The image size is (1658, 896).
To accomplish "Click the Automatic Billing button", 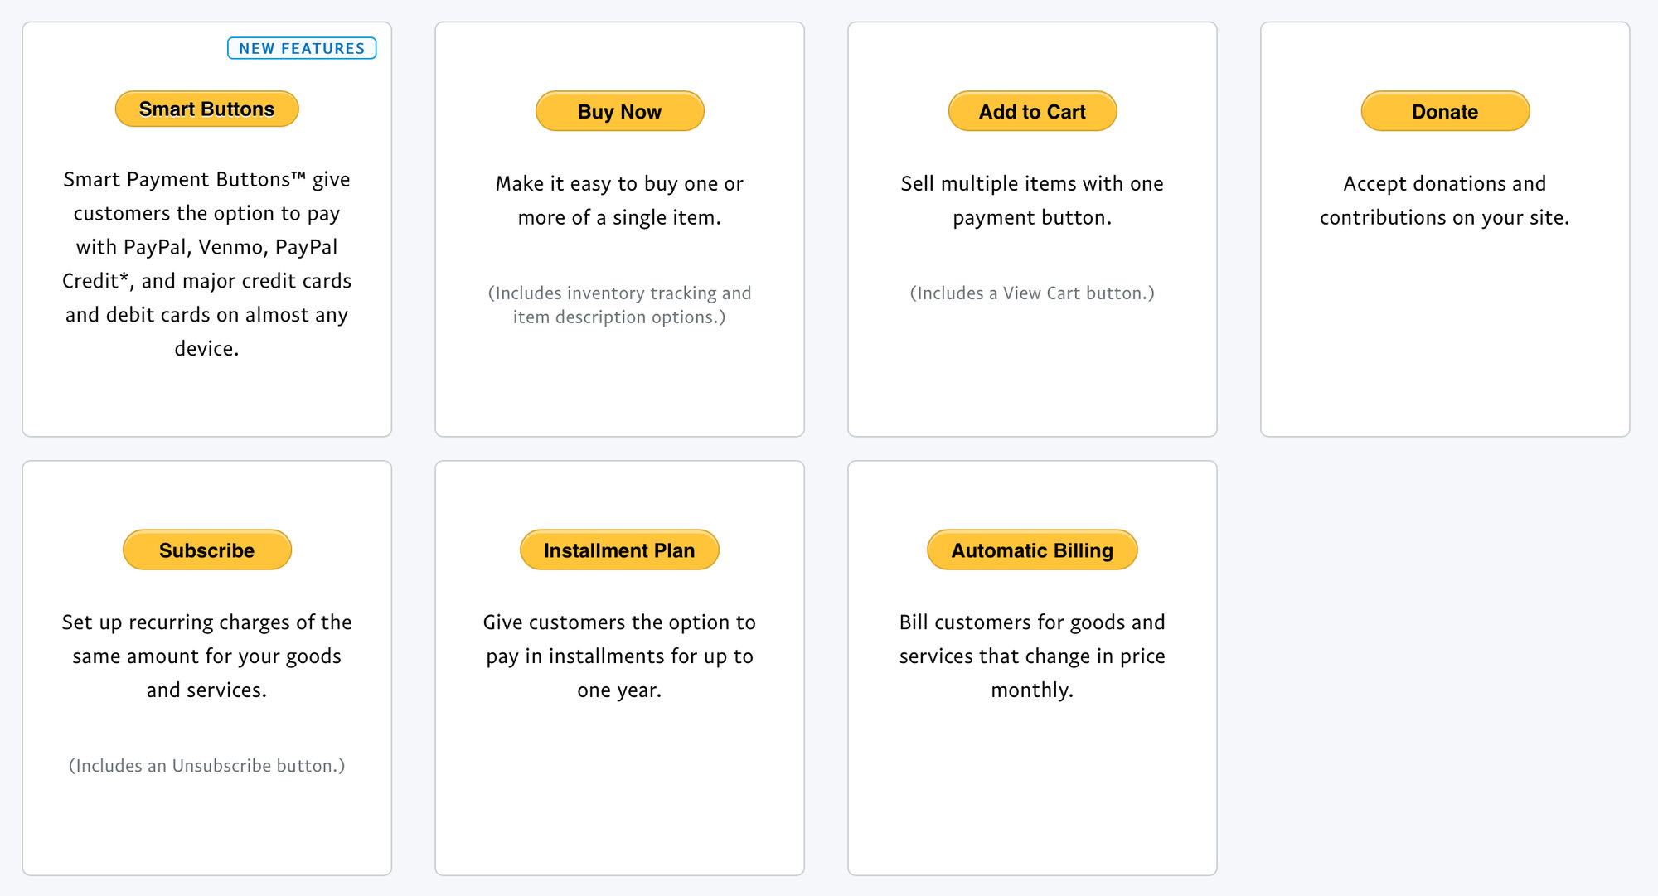I will pyautogui.click(x=1031, y=550).
